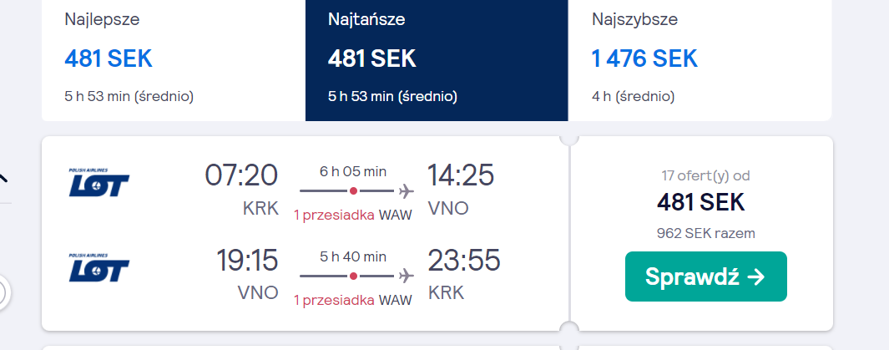Image resolution: width=889 pixels, height=350 pixels.
Task: Click the '1 przesiadka WAW' label under 5 h 40 min
Action: [352, 301]
